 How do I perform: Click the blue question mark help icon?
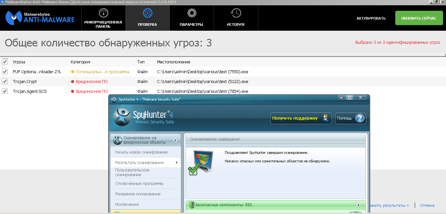(360, 118)
